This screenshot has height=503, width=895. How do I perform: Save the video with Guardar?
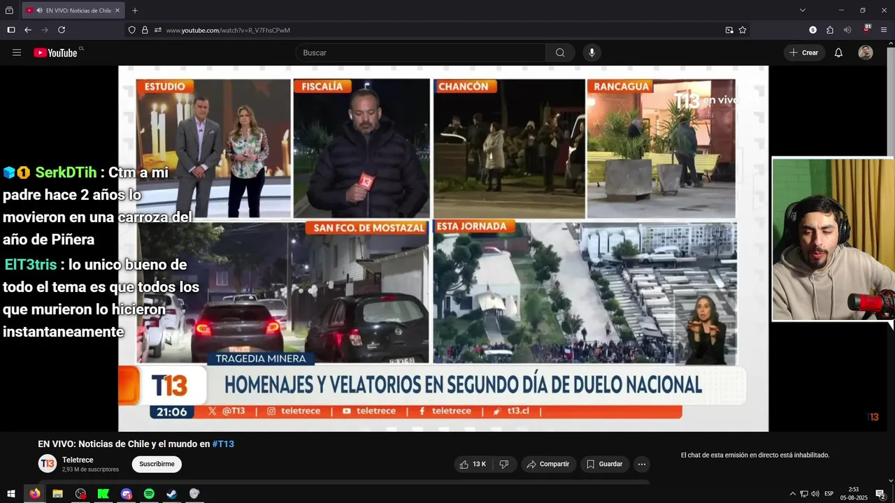click(604, 464)
